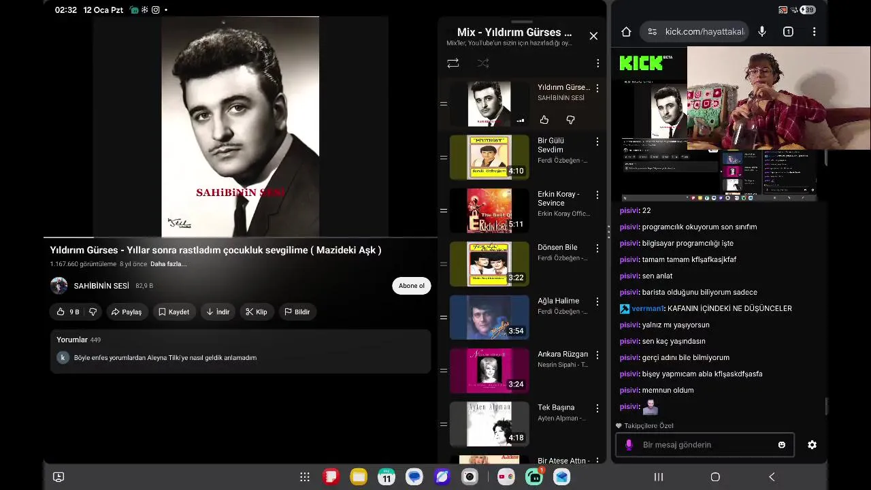Select the Ankara Rüzgarı title

563,354
